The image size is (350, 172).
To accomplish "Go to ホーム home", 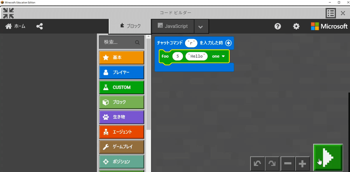I will click(x=15, y=26).
